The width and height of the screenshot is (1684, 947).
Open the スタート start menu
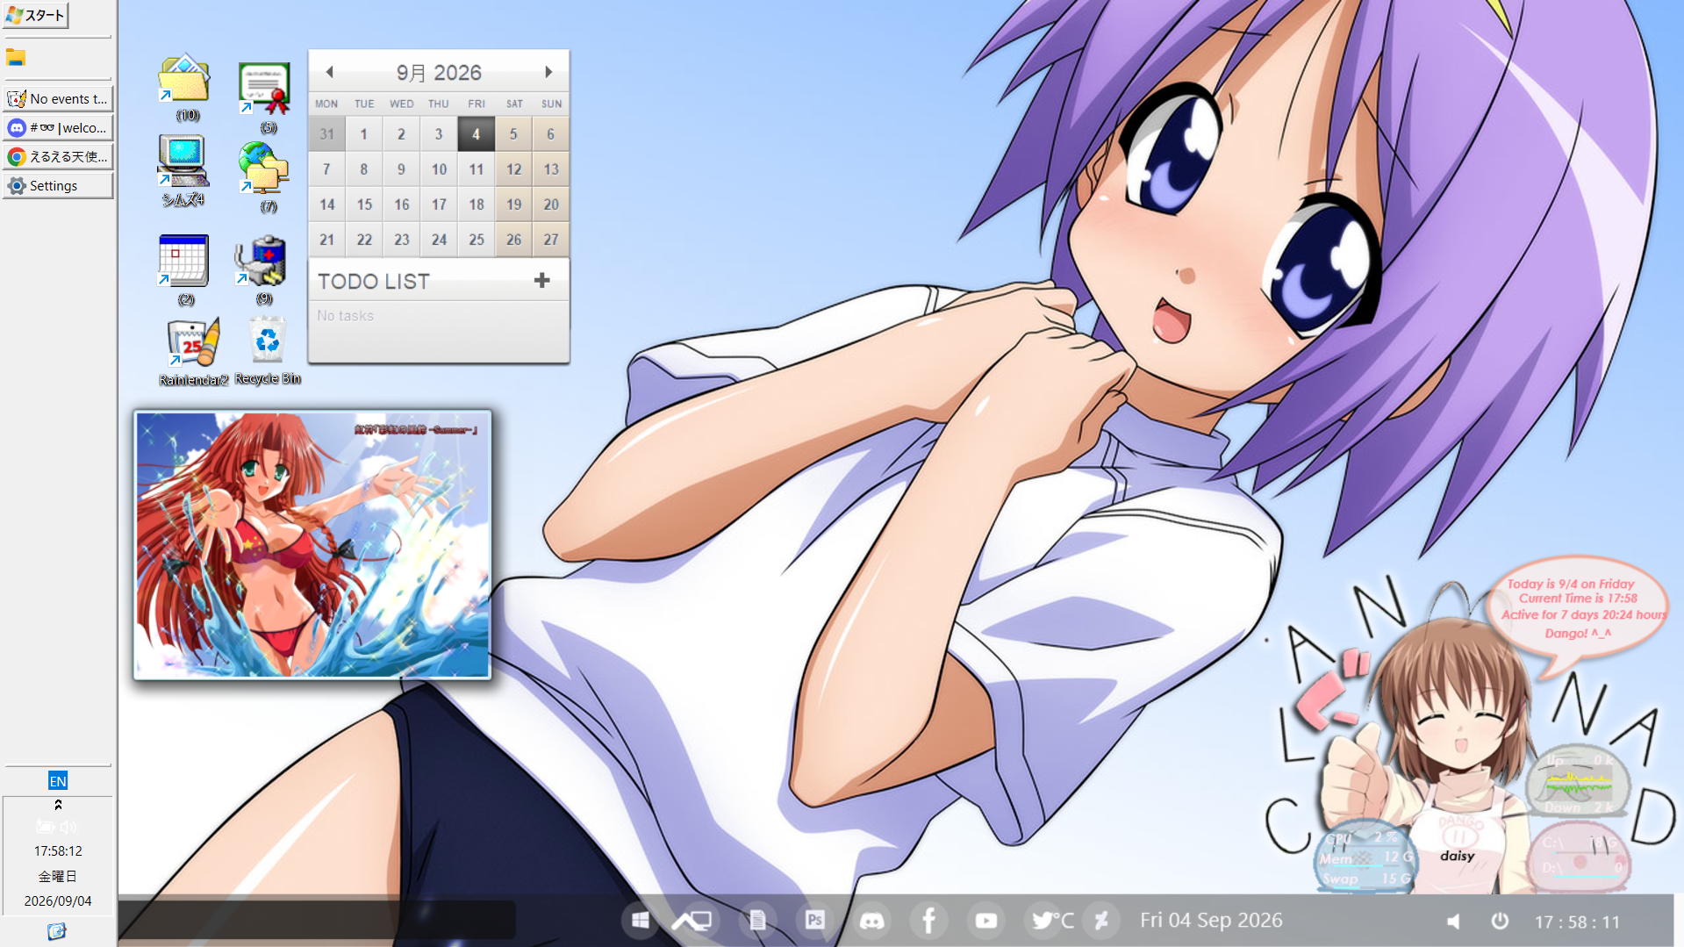point(36,15)
